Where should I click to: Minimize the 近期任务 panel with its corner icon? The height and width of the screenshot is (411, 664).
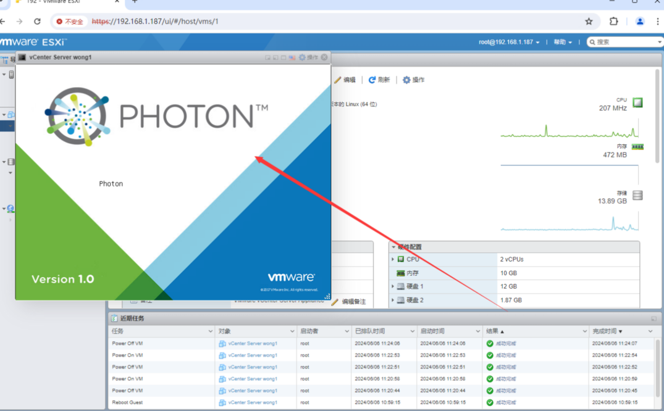click(x=654, y=318)
